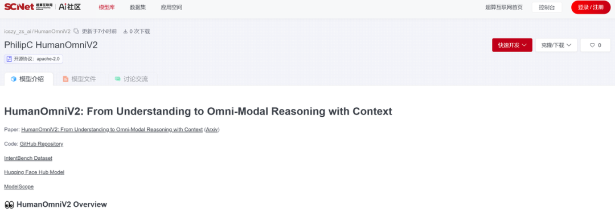The height and width of the screenshot is (212, 615).
Task: Click the chat icon on 讨论交流 tab
Action: 117,79
